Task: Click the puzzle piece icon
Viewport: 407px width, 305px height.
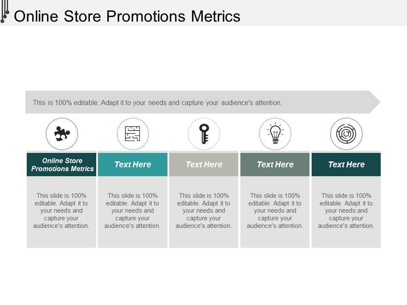Action: pos(62,134)
